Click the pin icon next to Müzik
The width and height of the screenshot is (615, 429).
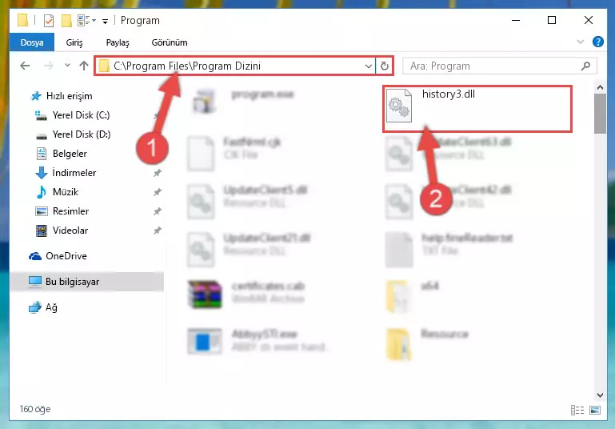tap(158, 192)
